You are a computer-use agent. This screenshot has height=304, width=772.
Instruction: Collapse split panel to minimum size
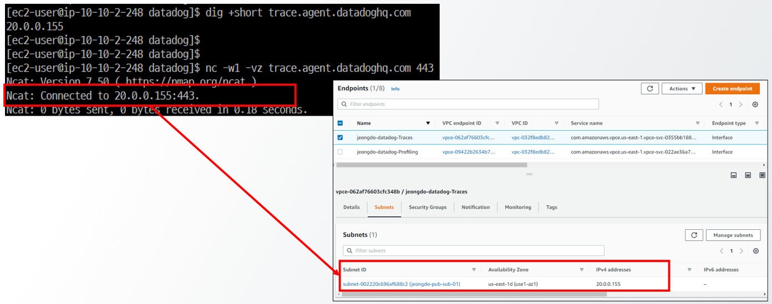(x=733, y=175)
